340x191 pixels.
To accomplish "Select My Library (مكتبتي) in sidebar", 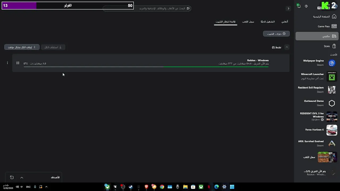I will 317,36.
